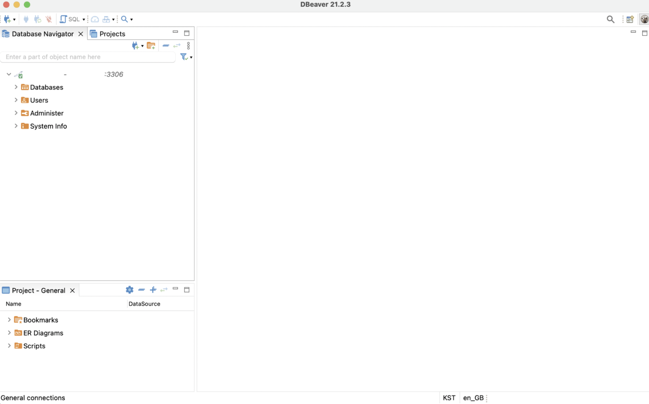Toggle Link with Editor in Project panel
Screen dimensions: 649x404
pos(164,290)
